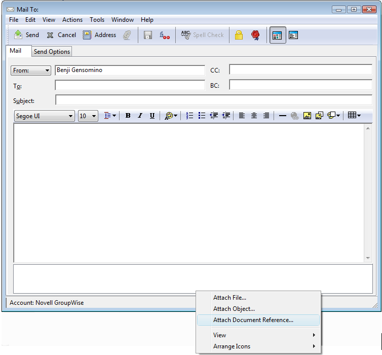Screen dimensions: 382x355
Task: Click the From name field Benji Gensomino
Action: tap(130, 70)
